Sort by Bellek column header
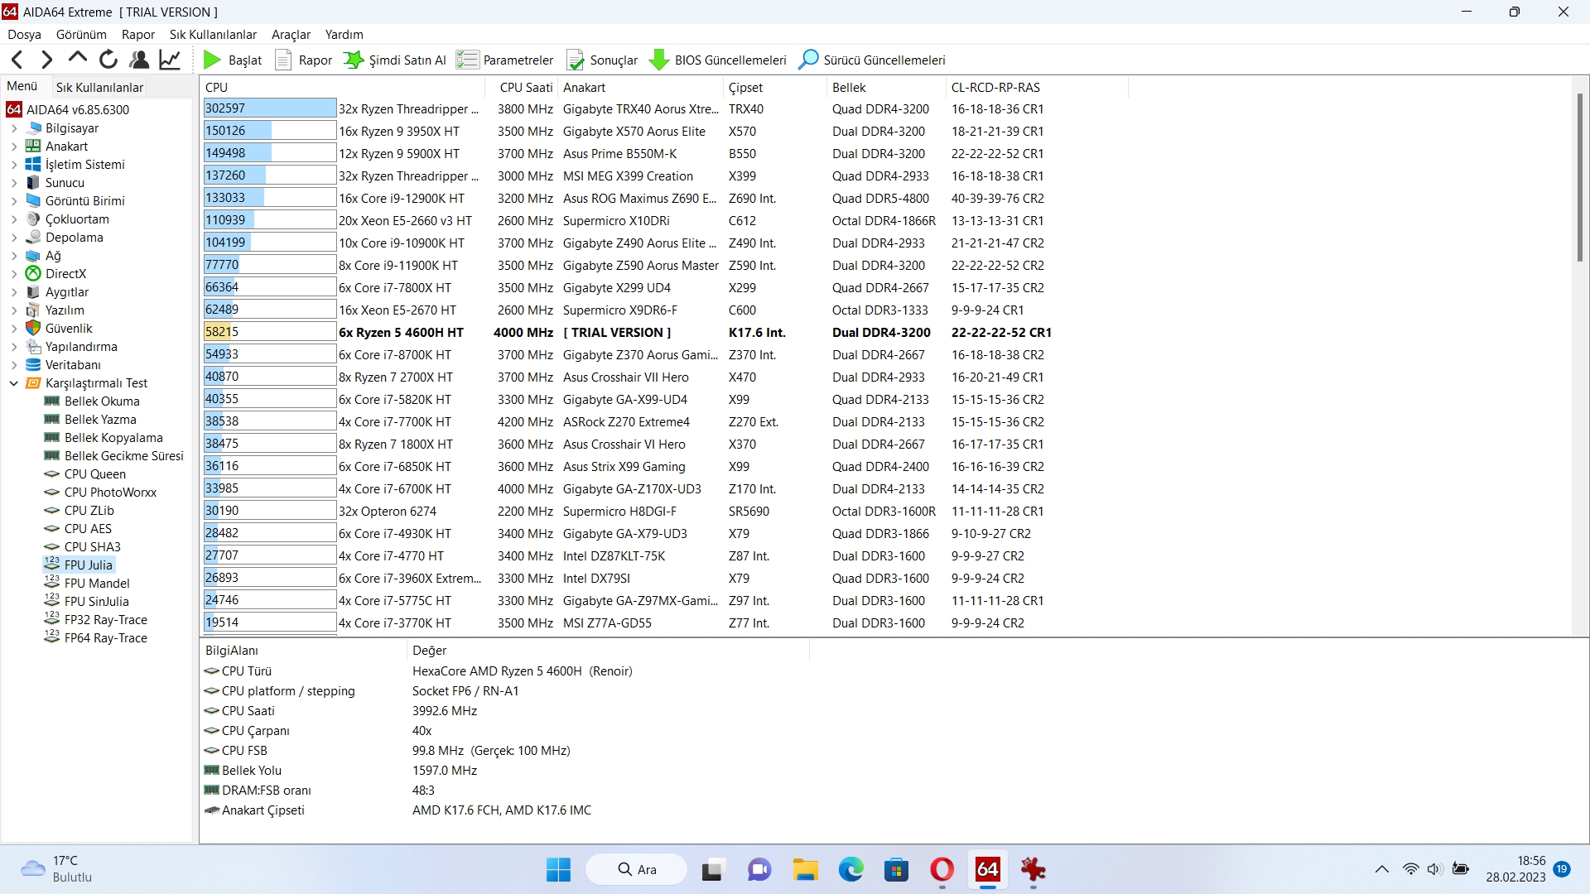The width and height of the screenshot is (1590, 894). 886,87
